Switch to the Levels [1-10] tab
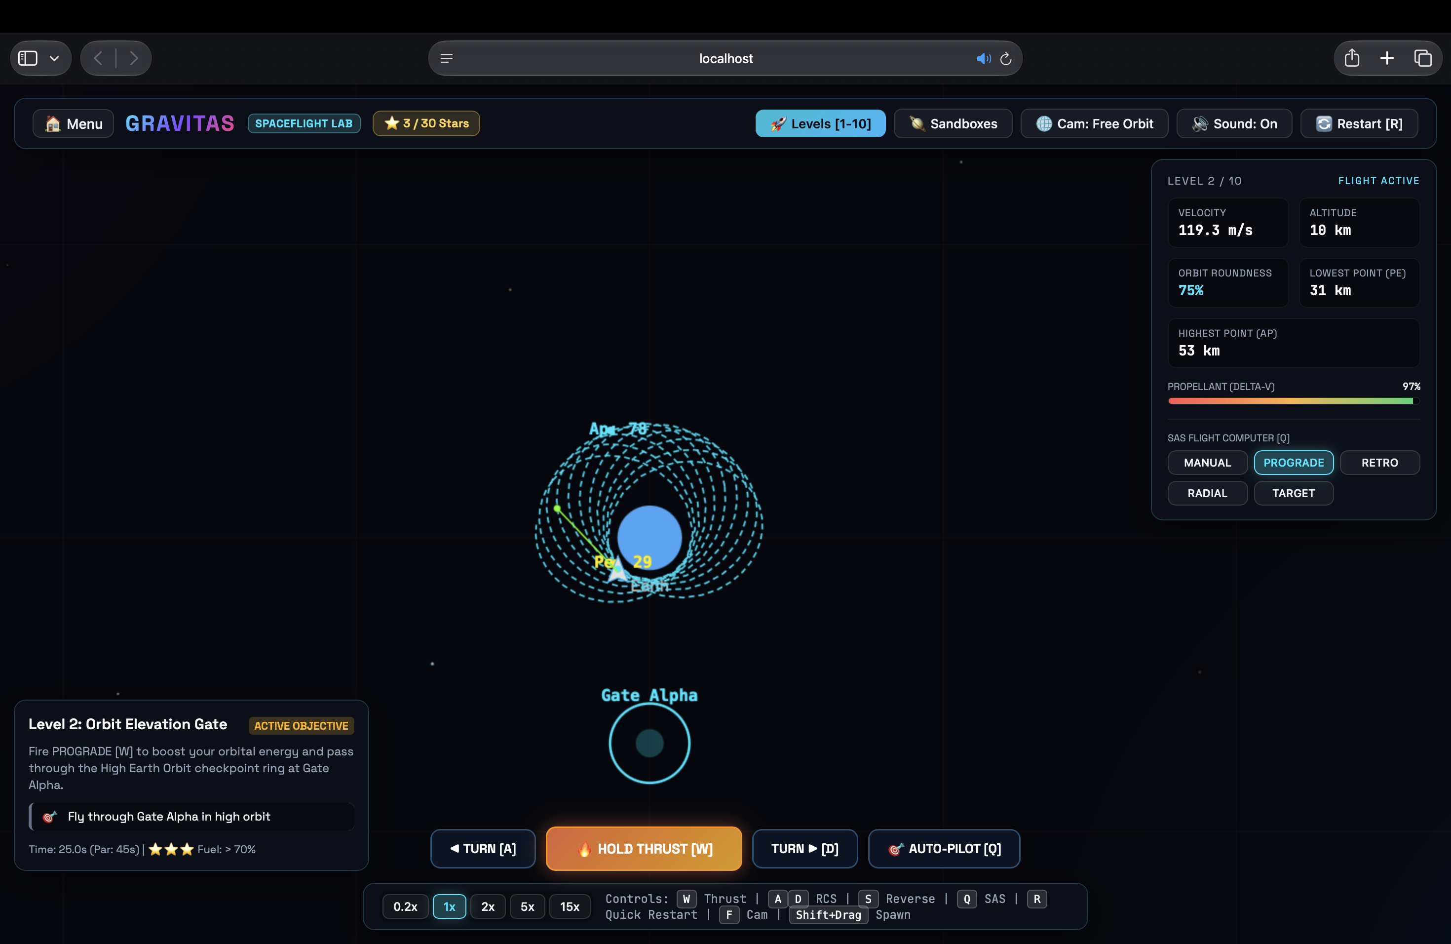1451x944 pixels. tap(820, 124)
